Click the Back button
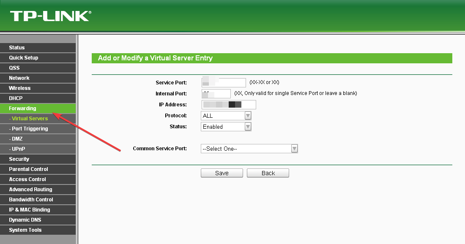Viewport: 465px width, 244px height. 268,173
